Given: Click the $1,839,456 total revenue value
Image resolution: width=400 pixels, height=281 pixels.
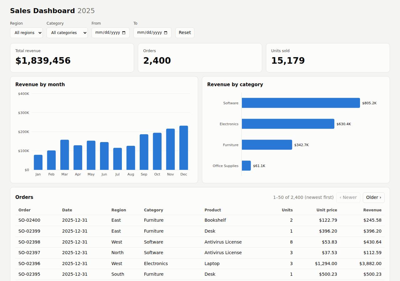Looking at the screenshot, I should tap(43, 61).
